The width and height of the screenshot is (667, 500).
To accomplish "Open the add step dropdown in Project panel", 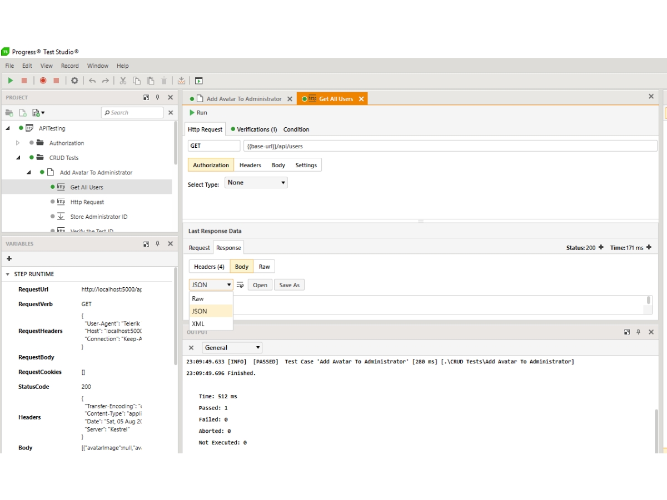I will [38, 113].
